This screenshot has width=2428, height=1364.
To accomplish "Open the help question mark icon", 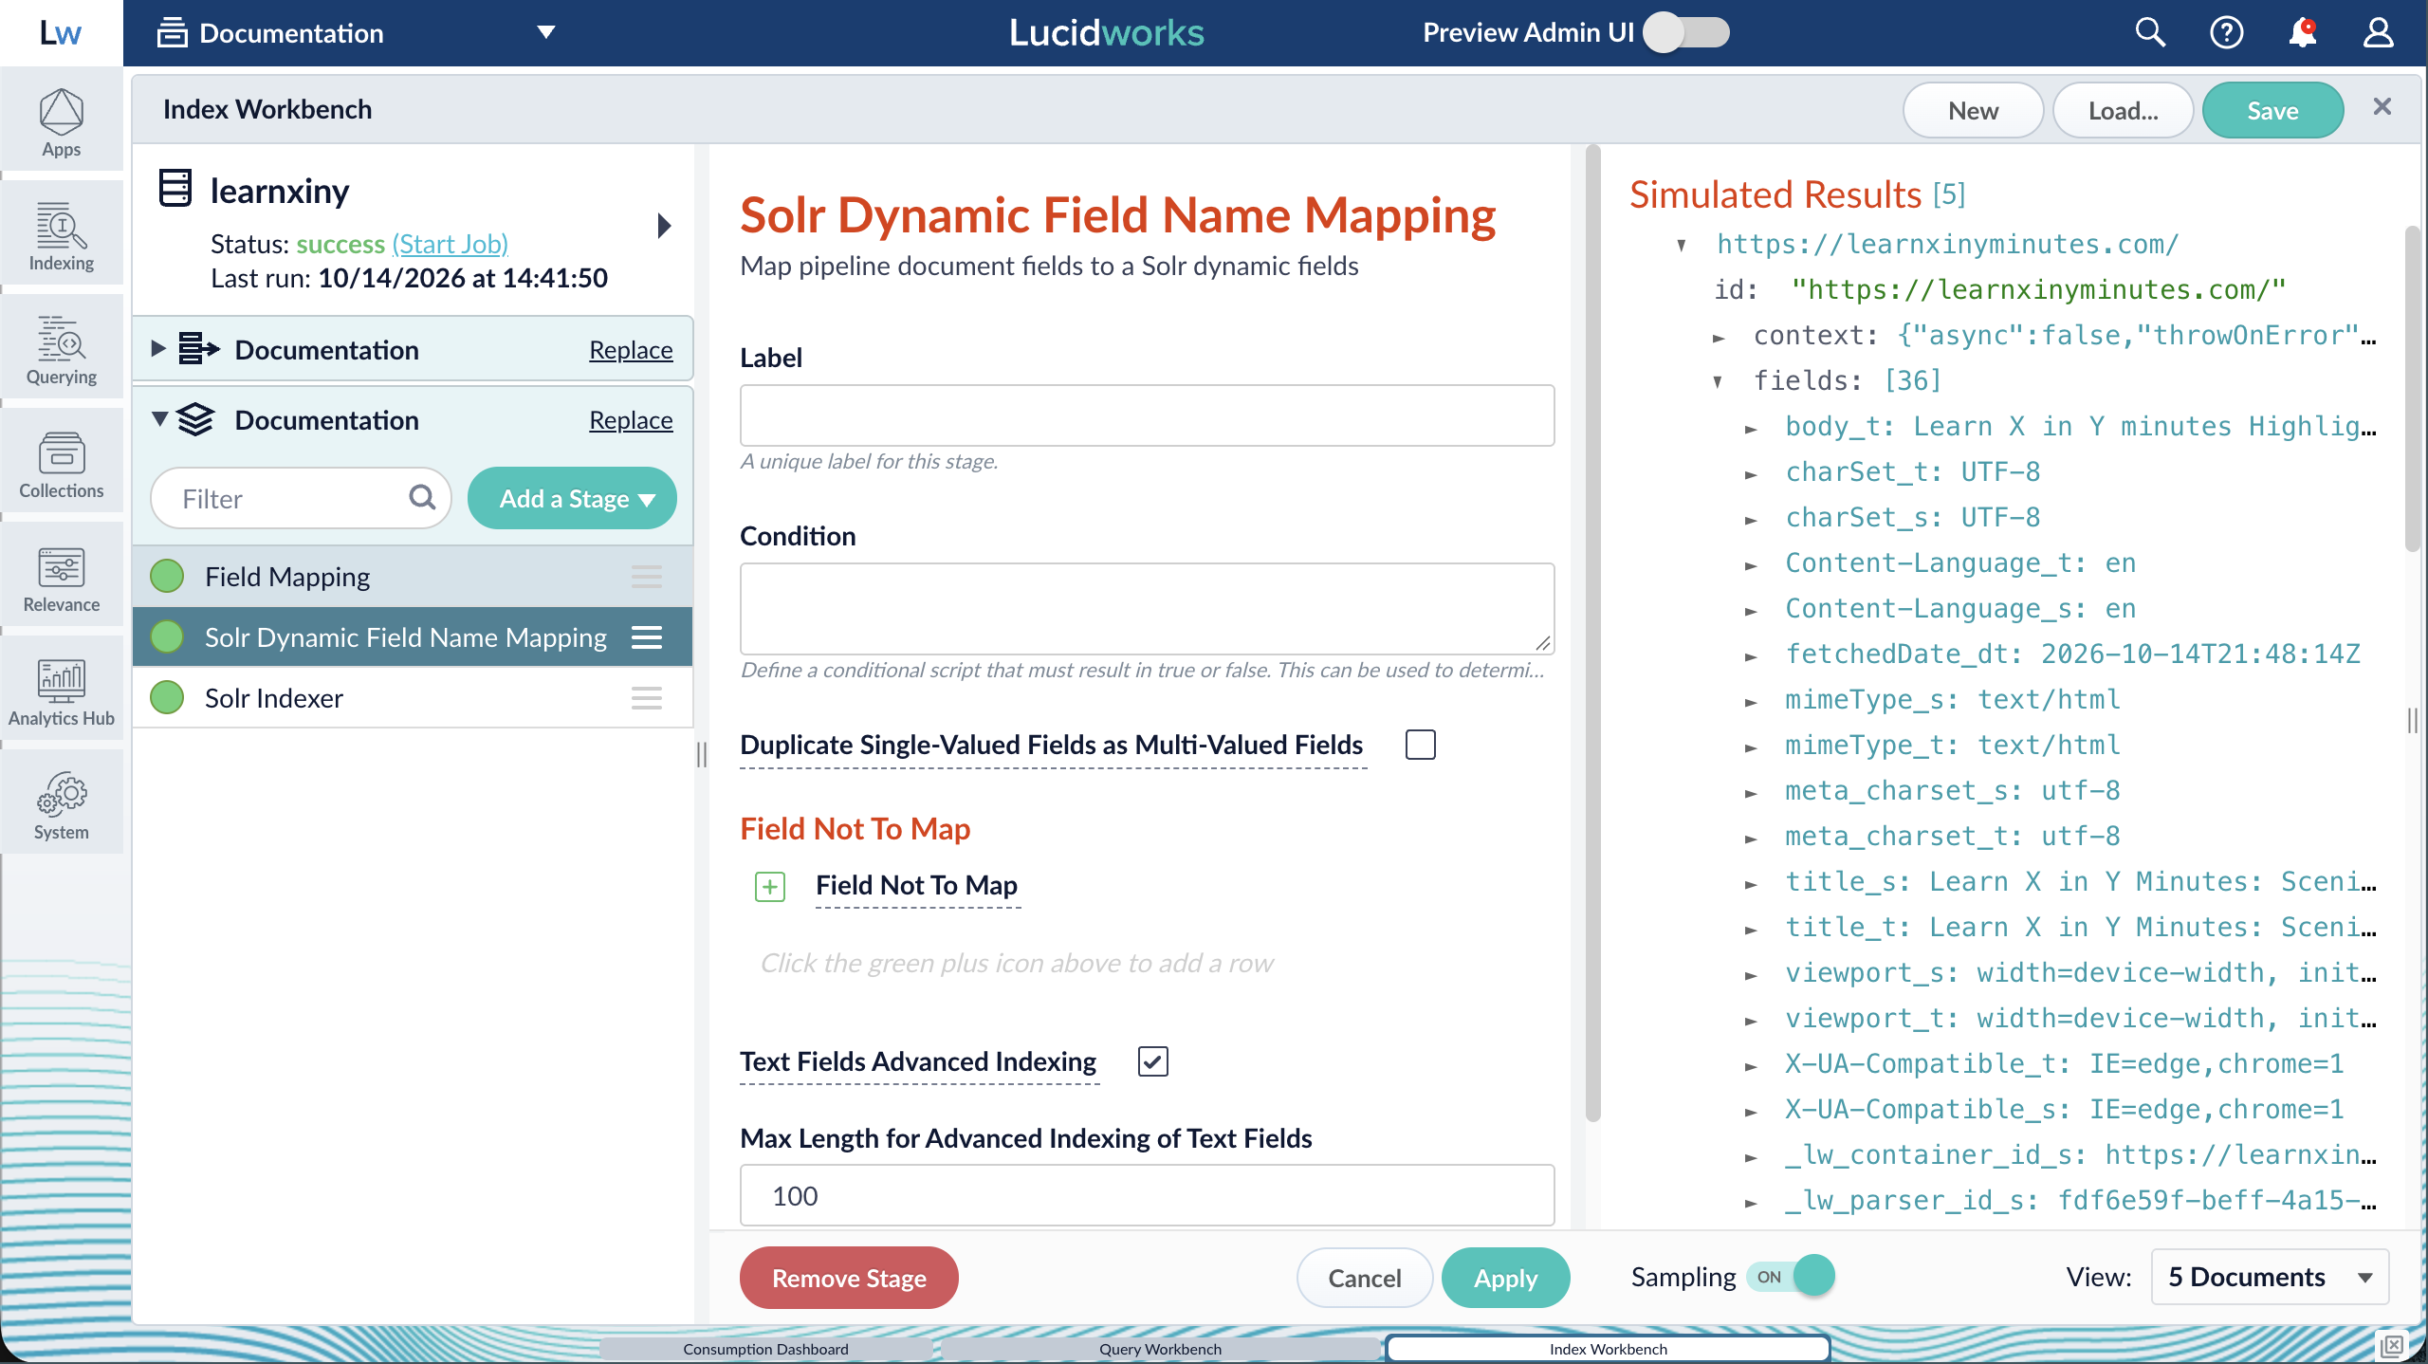I will pyautogui.click(x=2226, y=33).
